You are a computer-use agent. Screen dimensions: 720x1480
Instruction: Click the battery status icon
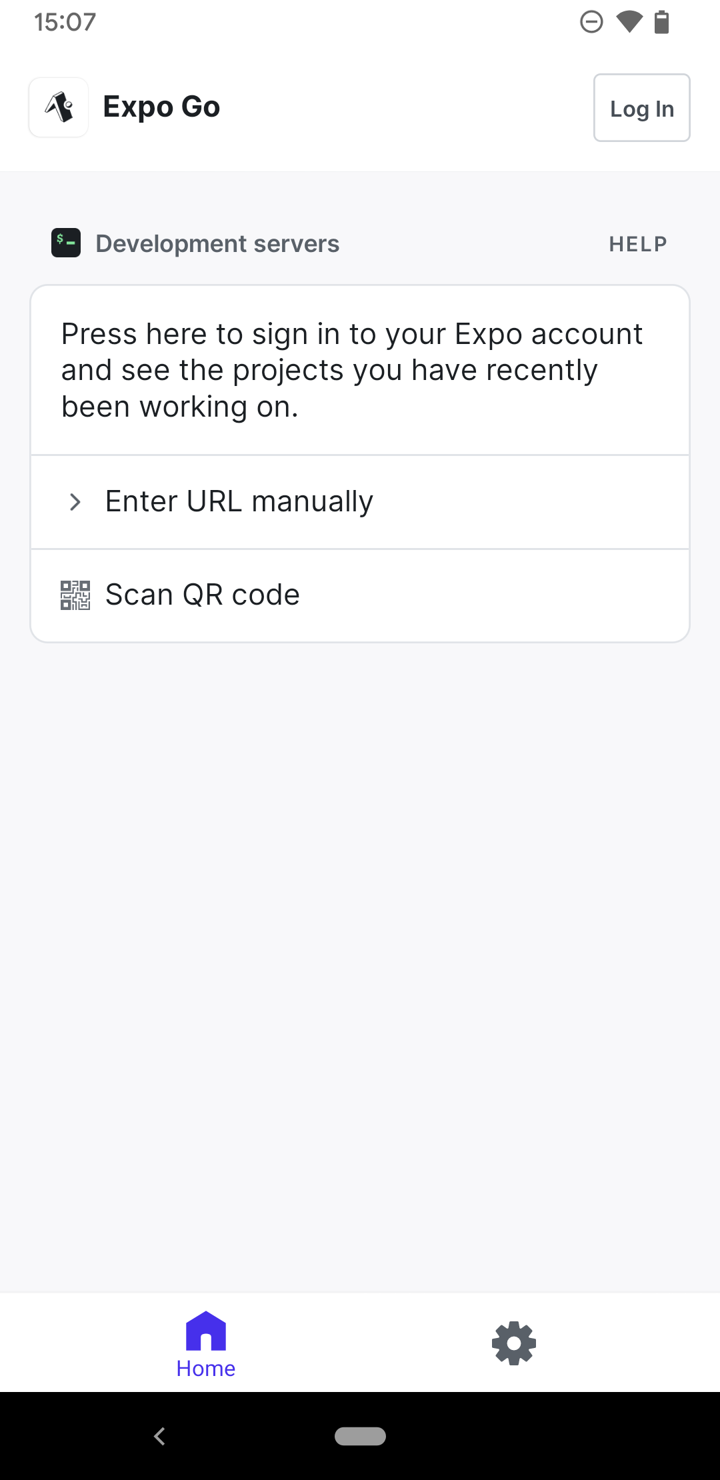[x=661, y=22]
